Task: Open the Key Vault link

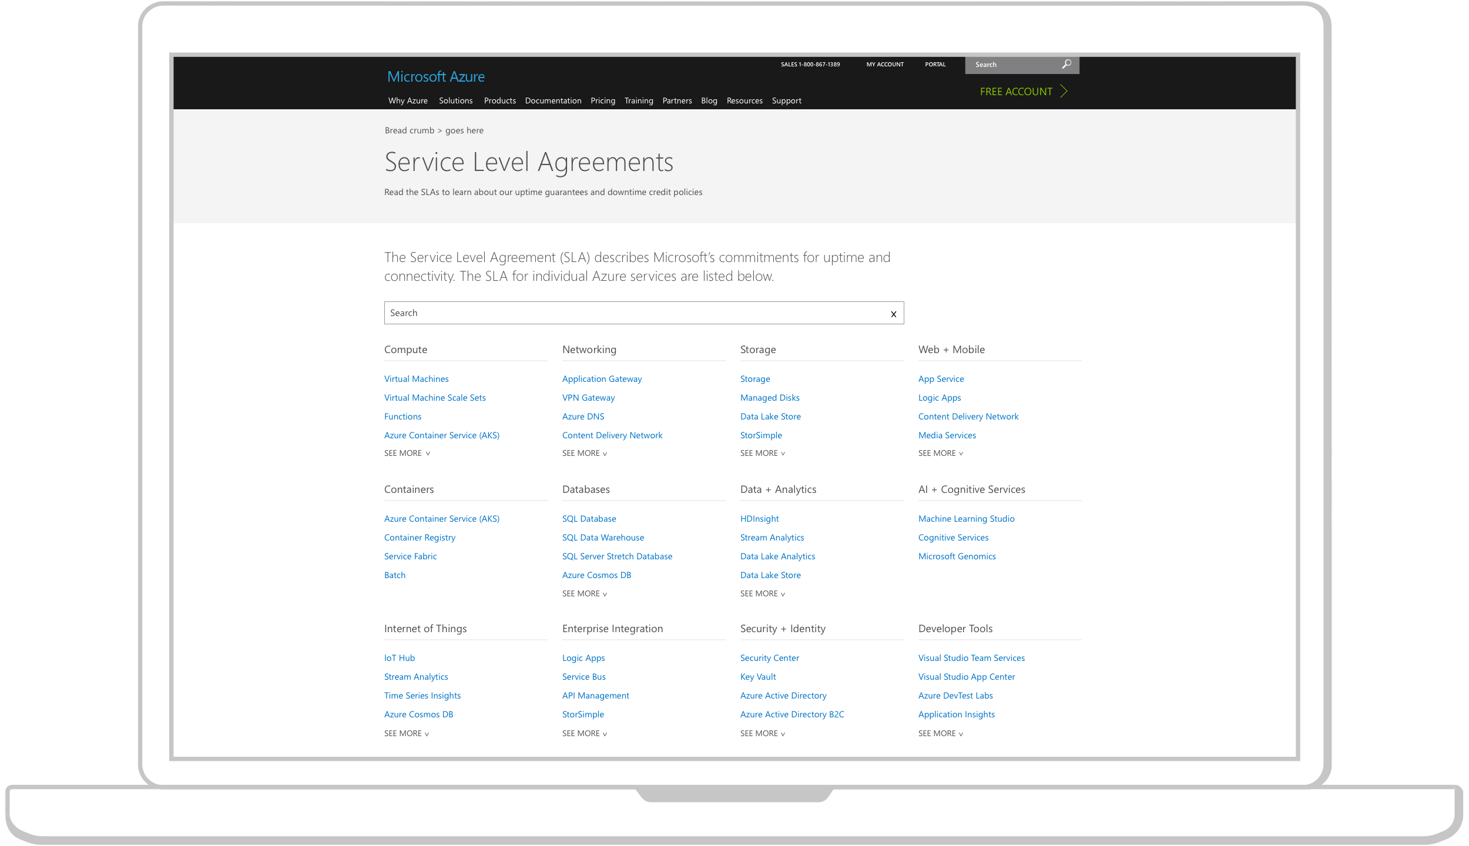Action: [758, 677]
